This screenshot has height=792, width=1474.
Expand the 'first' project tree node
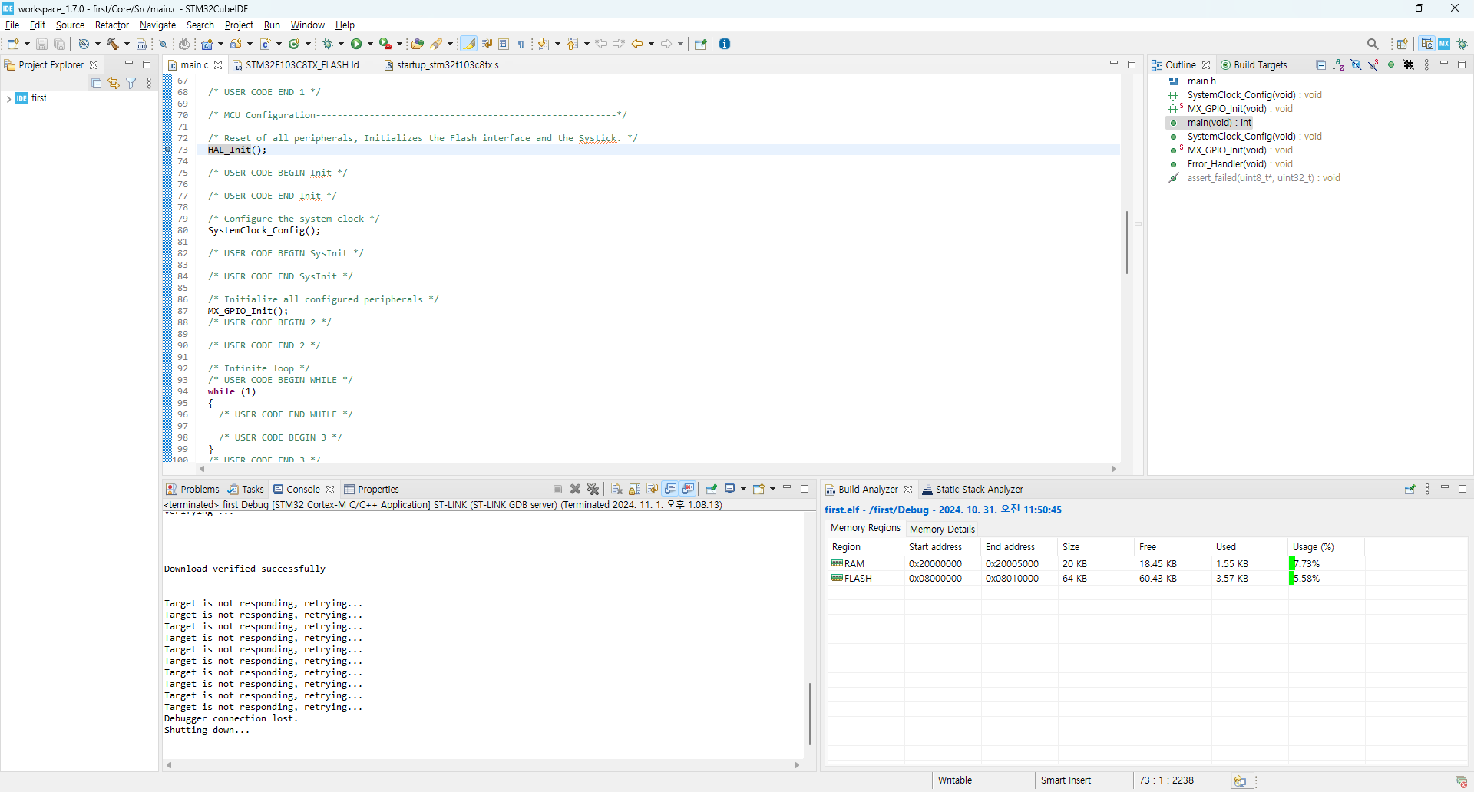[8, 98]
